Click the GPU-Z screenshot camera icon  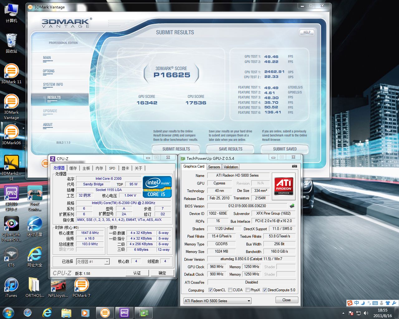[x=294, y=166]
